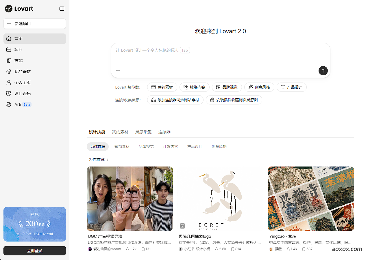The height and width of the screenshot is (260, 368).
Task: Click the home icon beside 首页
Action: (9, 39)
